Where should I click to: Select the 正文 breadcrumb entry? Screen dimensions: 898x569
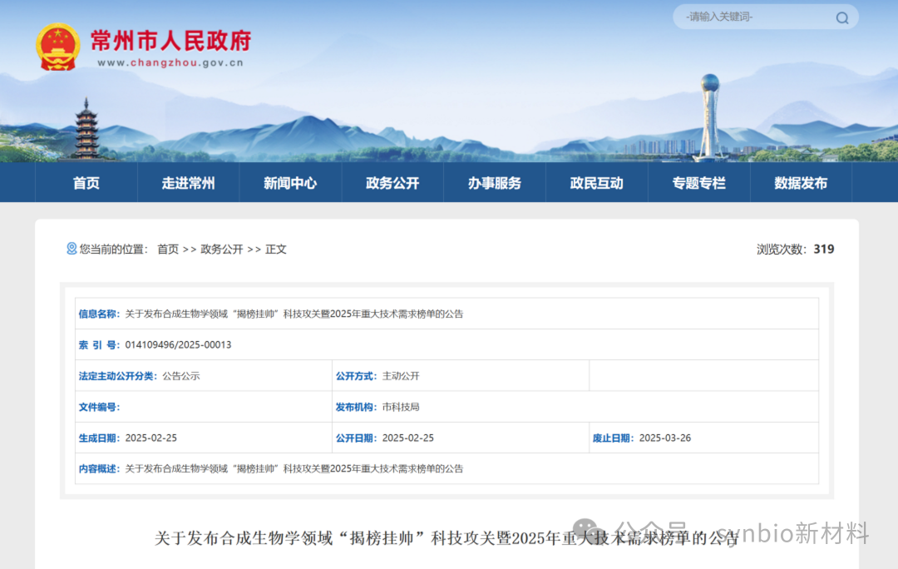(274, 248)
